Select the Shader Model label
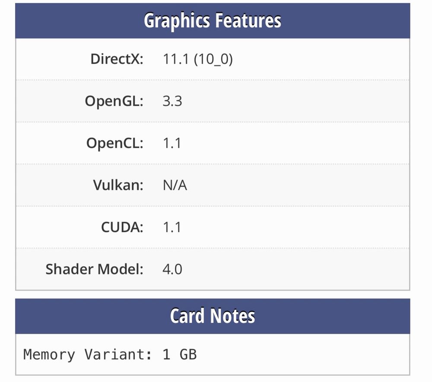432x382 pixels. point(95,269)
